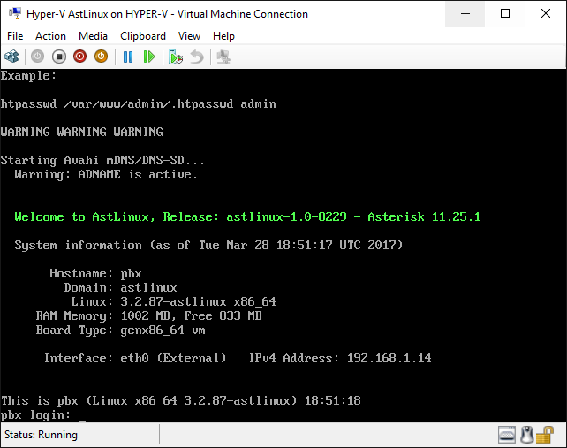
Task: Open the Help menu
Action: [x=223, y=36]
